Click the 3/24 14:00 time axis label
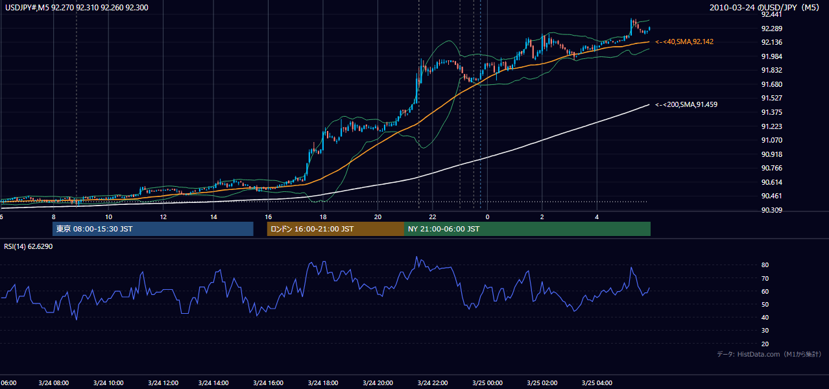 click(x=213, y=383)
